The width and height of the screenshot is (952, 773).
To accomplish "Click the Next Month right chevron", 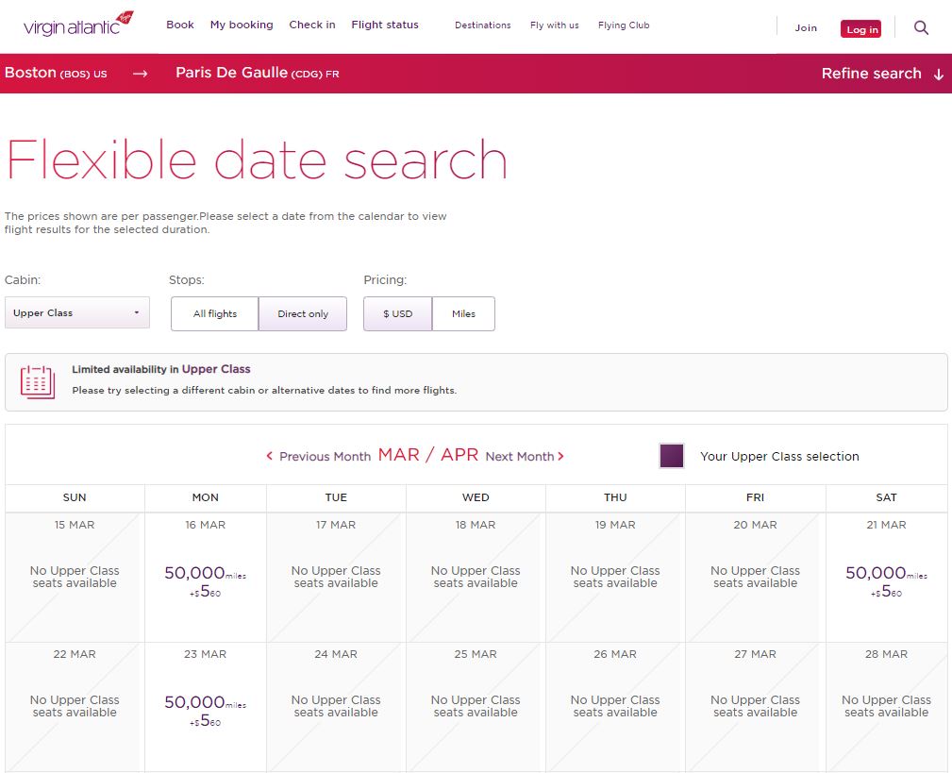I will 561,456.
